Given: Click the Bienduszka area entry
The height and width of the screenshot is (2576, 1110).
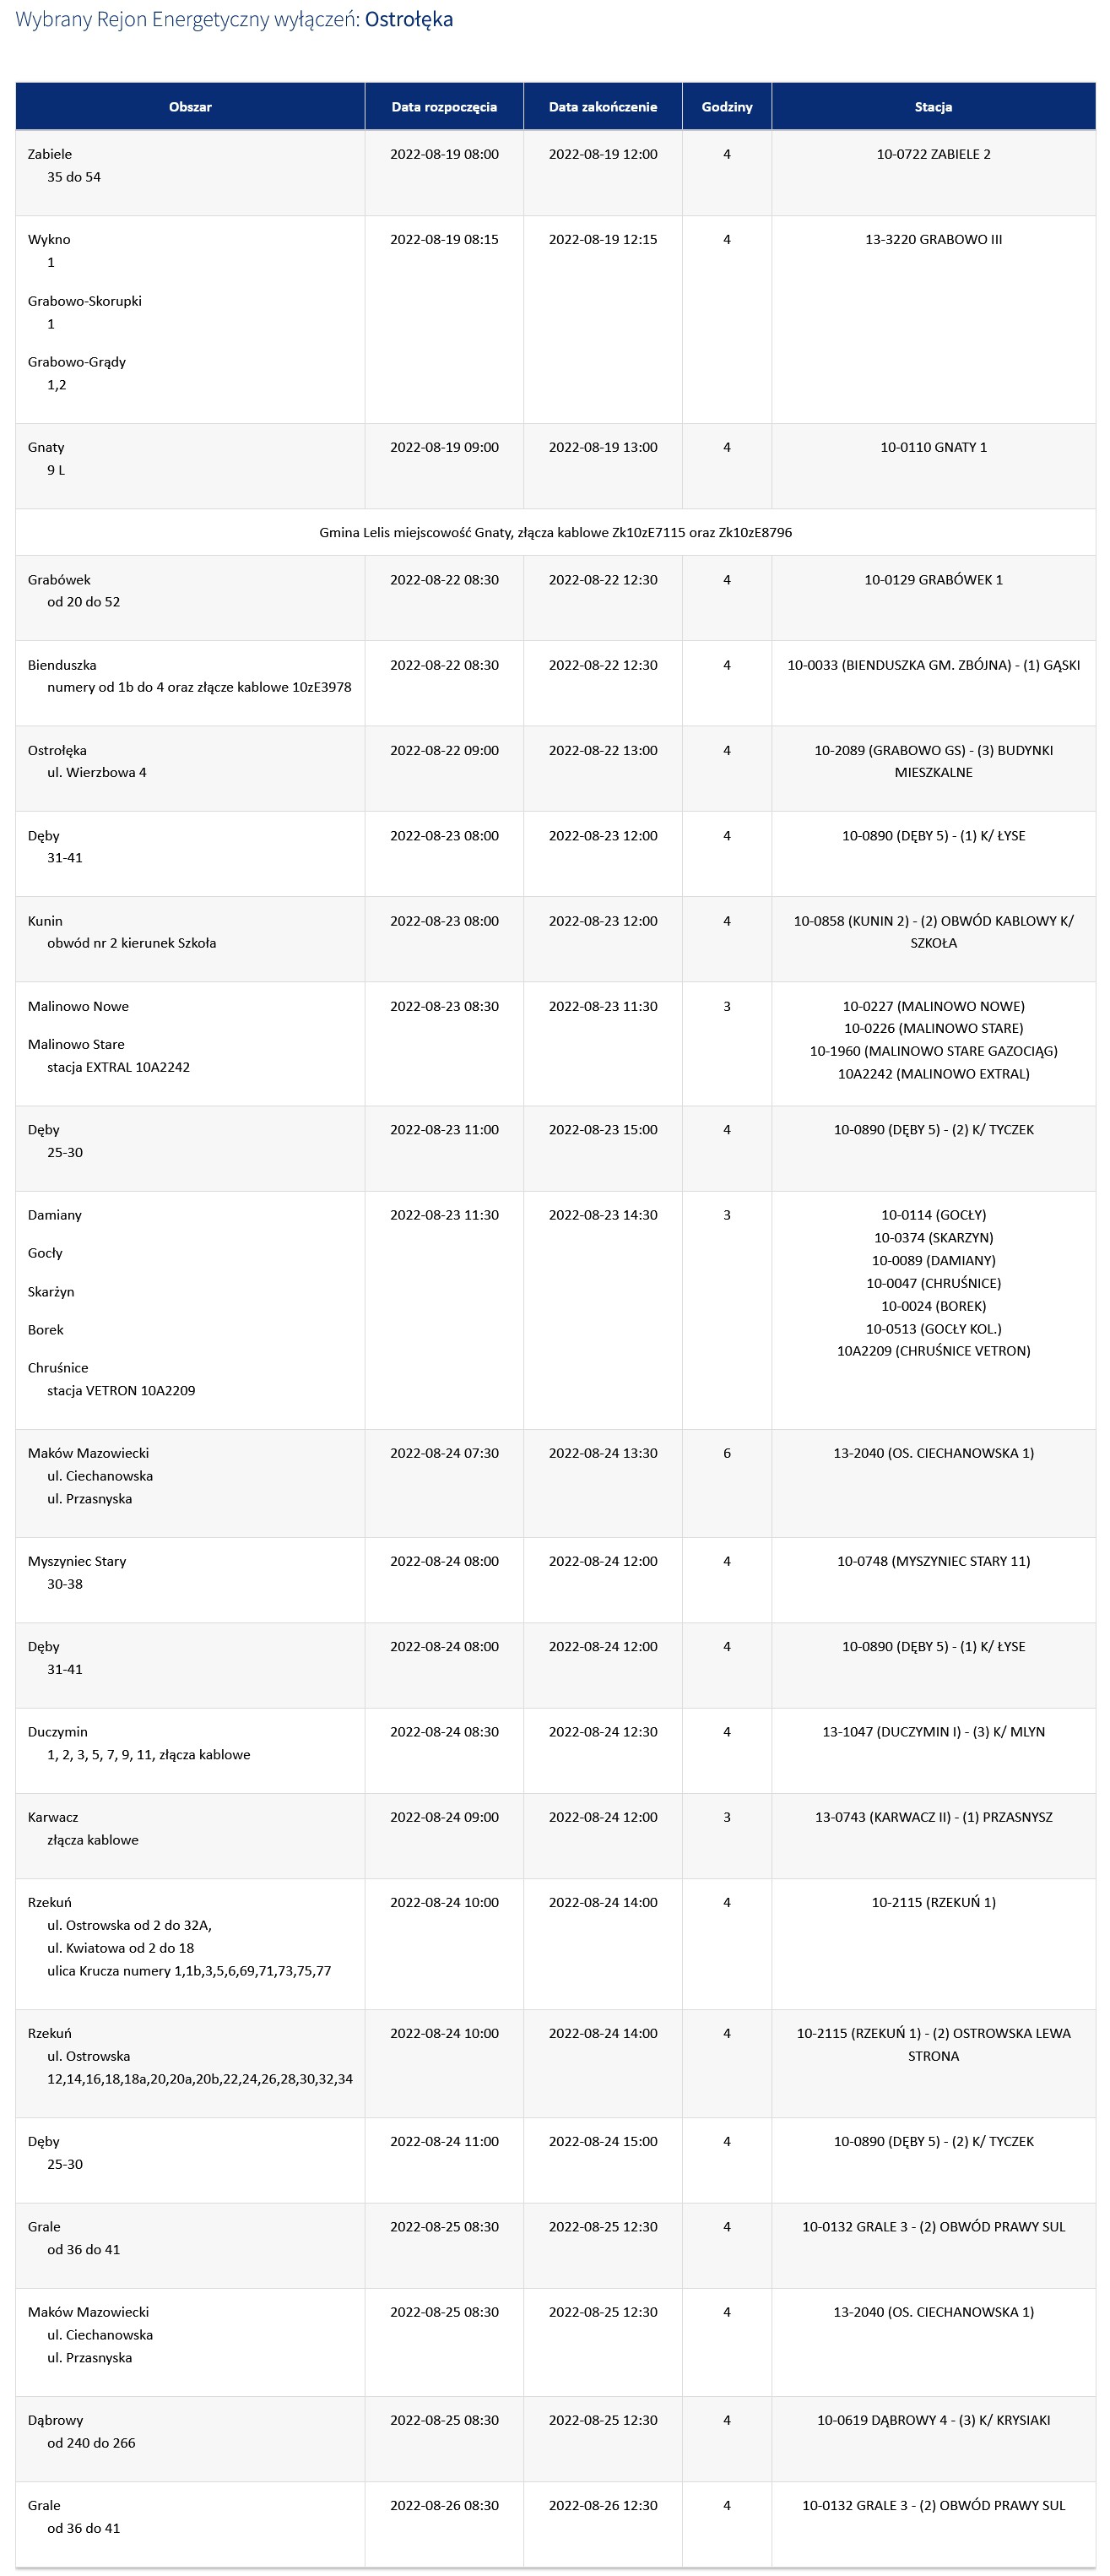Looking at the screenshot, I should coord(190,683).
